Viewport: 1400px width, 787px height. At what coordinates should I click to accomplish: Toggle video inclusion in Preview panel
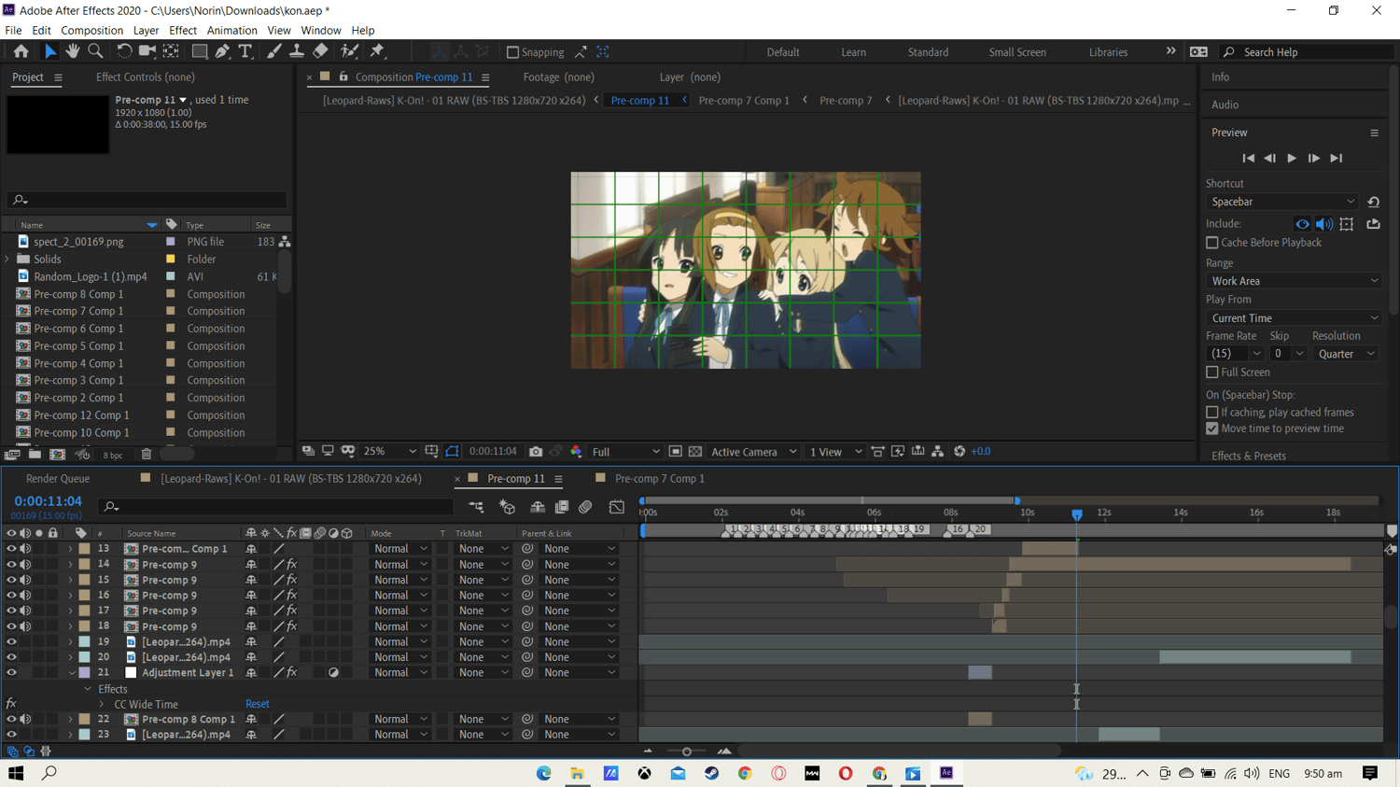(1302, 224)
